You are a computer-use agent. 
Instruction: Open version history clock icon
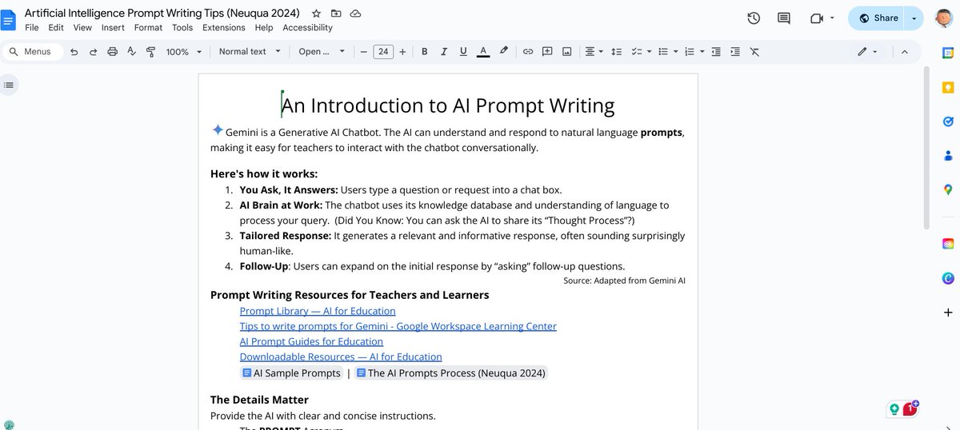pos(754,18)
